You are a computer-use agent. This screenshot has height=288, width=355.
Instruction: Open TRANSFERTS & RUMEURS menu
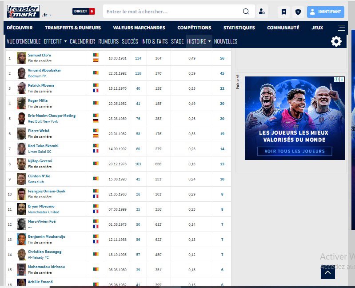[x=73, y=28]
